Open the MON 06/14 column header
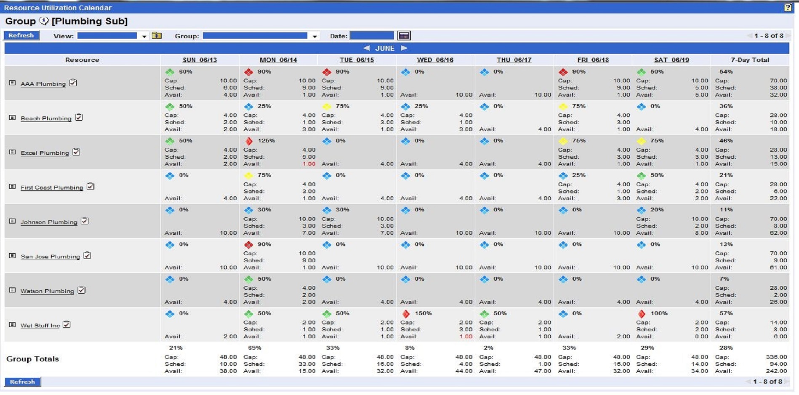Viewport: 799px width, 395px height. [278, 60]
